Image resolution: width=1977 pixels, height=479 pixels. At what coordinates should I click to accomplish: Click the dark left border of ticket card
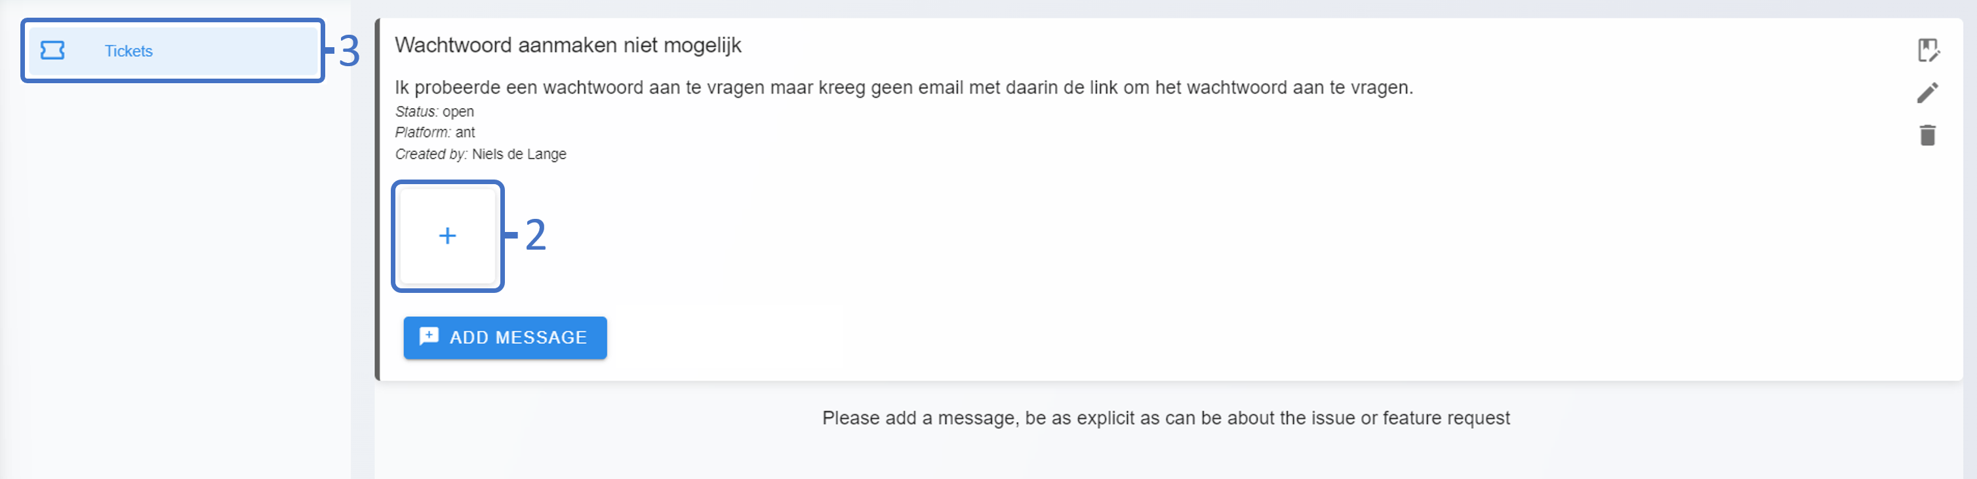pyautogui.click(x=378, y=199)
